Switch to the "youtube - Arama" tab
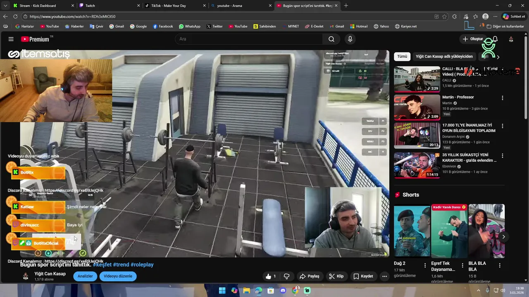529x297 pixels. click(241, 6)
